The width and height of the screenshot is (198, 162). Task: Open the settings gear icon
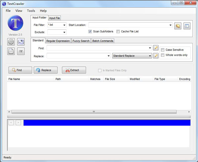[x=11, y=42]
